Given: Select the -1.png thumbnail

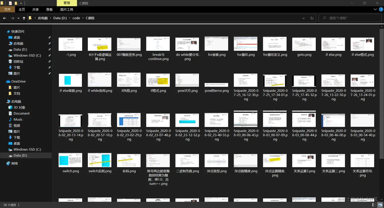Looking at the screenshot, I should tap(70, 44).
